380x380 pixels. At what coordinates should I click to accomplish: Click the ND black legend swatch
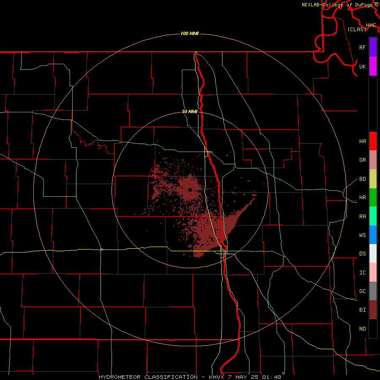(373, 328)
